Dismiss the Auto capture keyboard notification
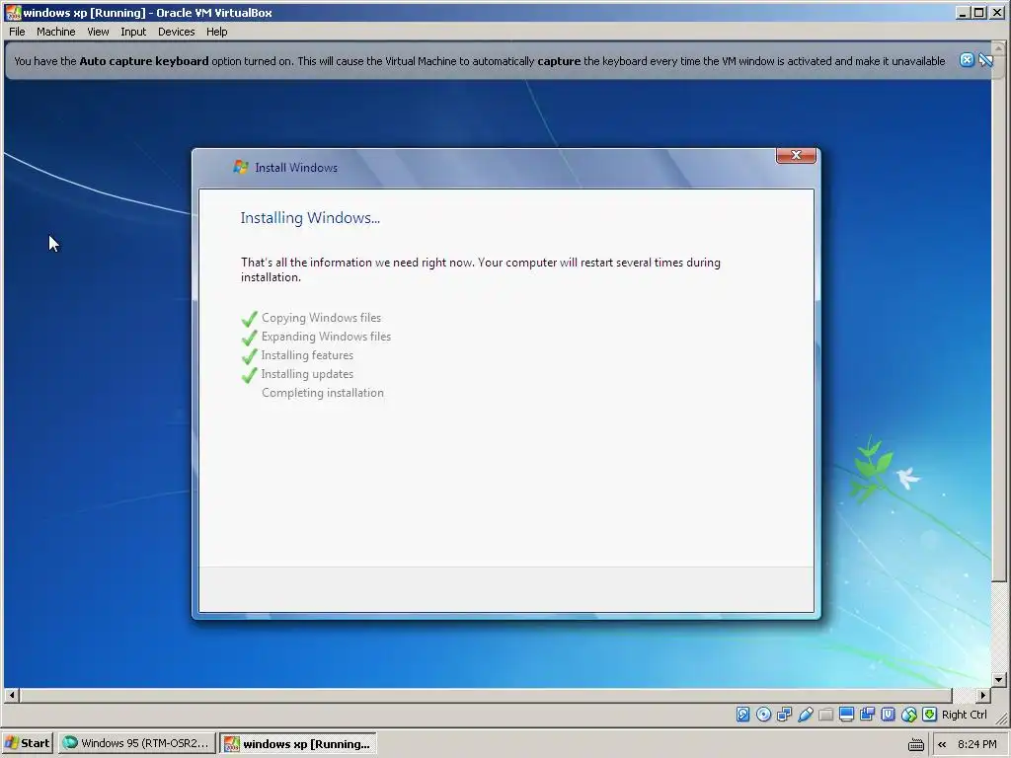This screenshot has height=758, width=1011. click(x=967, y=60)
